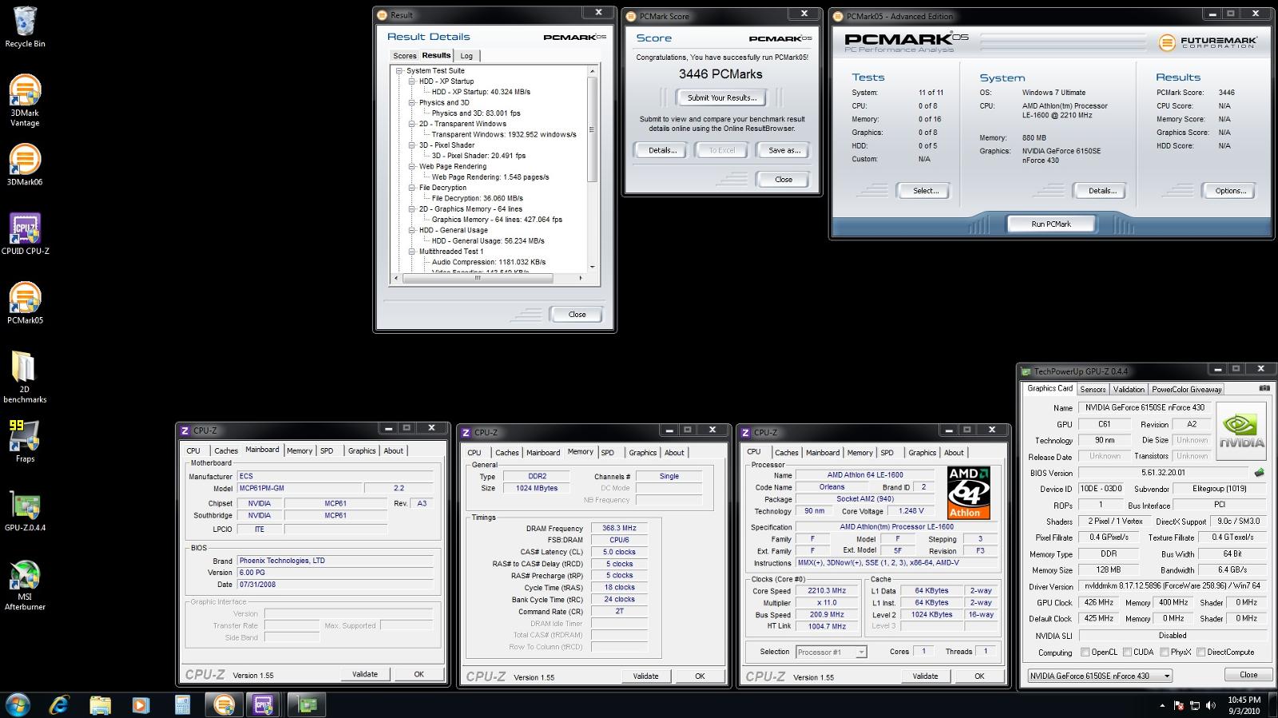Show hidden tray icons arrow
The image size is (1278, 718).
point(1161,705)
